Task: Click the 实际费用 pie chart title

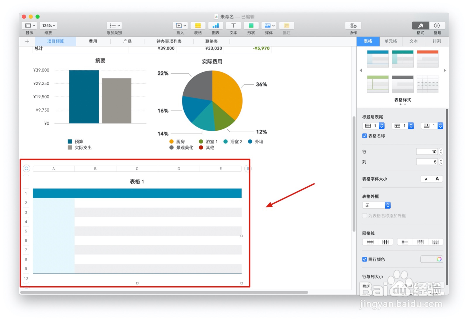Action: coord(212,61)
